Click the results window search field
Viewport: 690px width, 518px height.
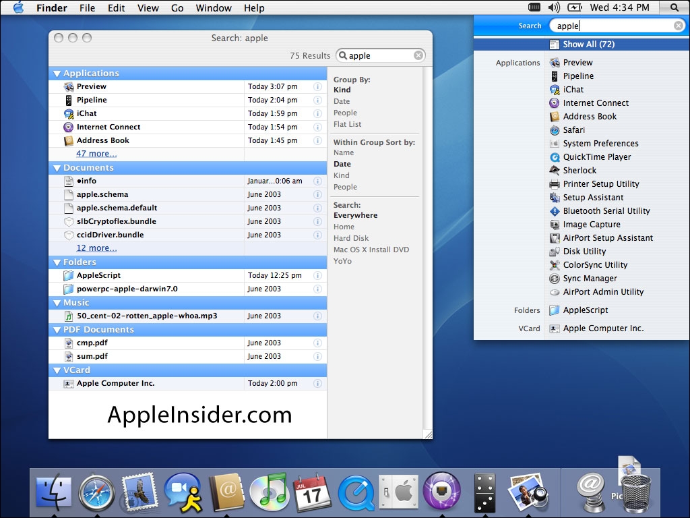click(x=380, y=55)
